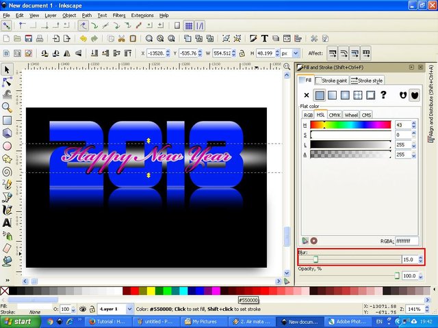Viewport: 438px width, 328px height.
Task: Toggle Layer 1 visibility eye icon
Action: click(82, 309)
